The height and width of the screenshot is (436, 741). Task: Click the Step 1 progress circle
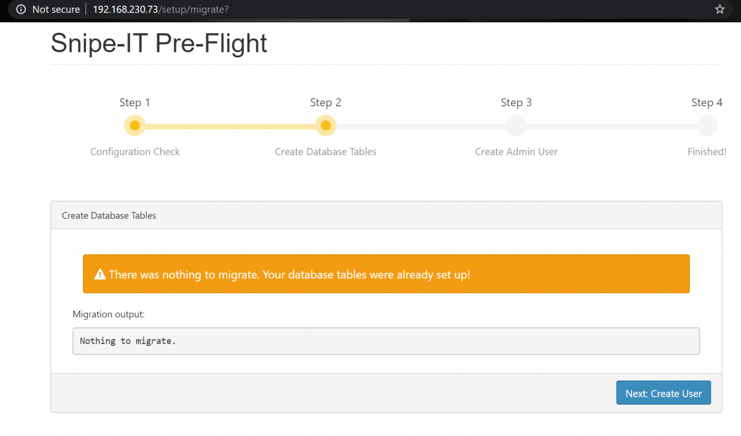(135, 126)
